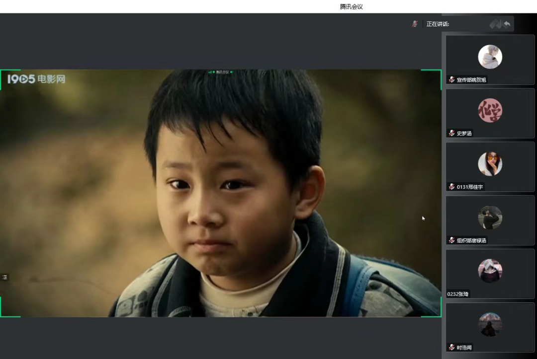Click the 1905电影网 logo on shared video
The height and width of the screenshot is (359, 537).
click(x=36, y=78)
